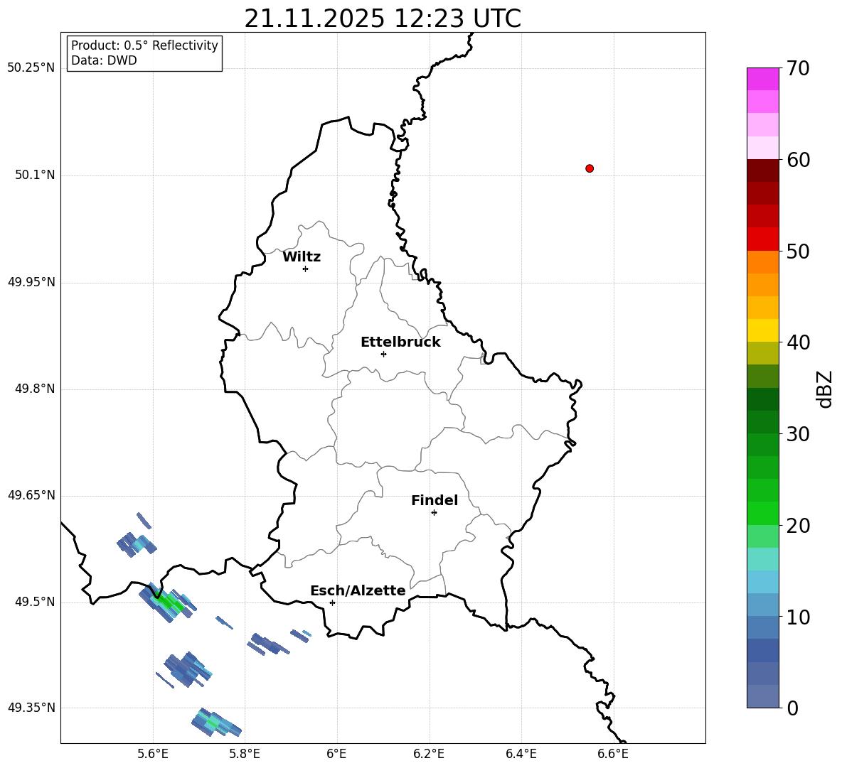The height and width of the screenshot is (768, 842).
Task: Click the '50.1°N' latitude label
Action: (35, 175)
